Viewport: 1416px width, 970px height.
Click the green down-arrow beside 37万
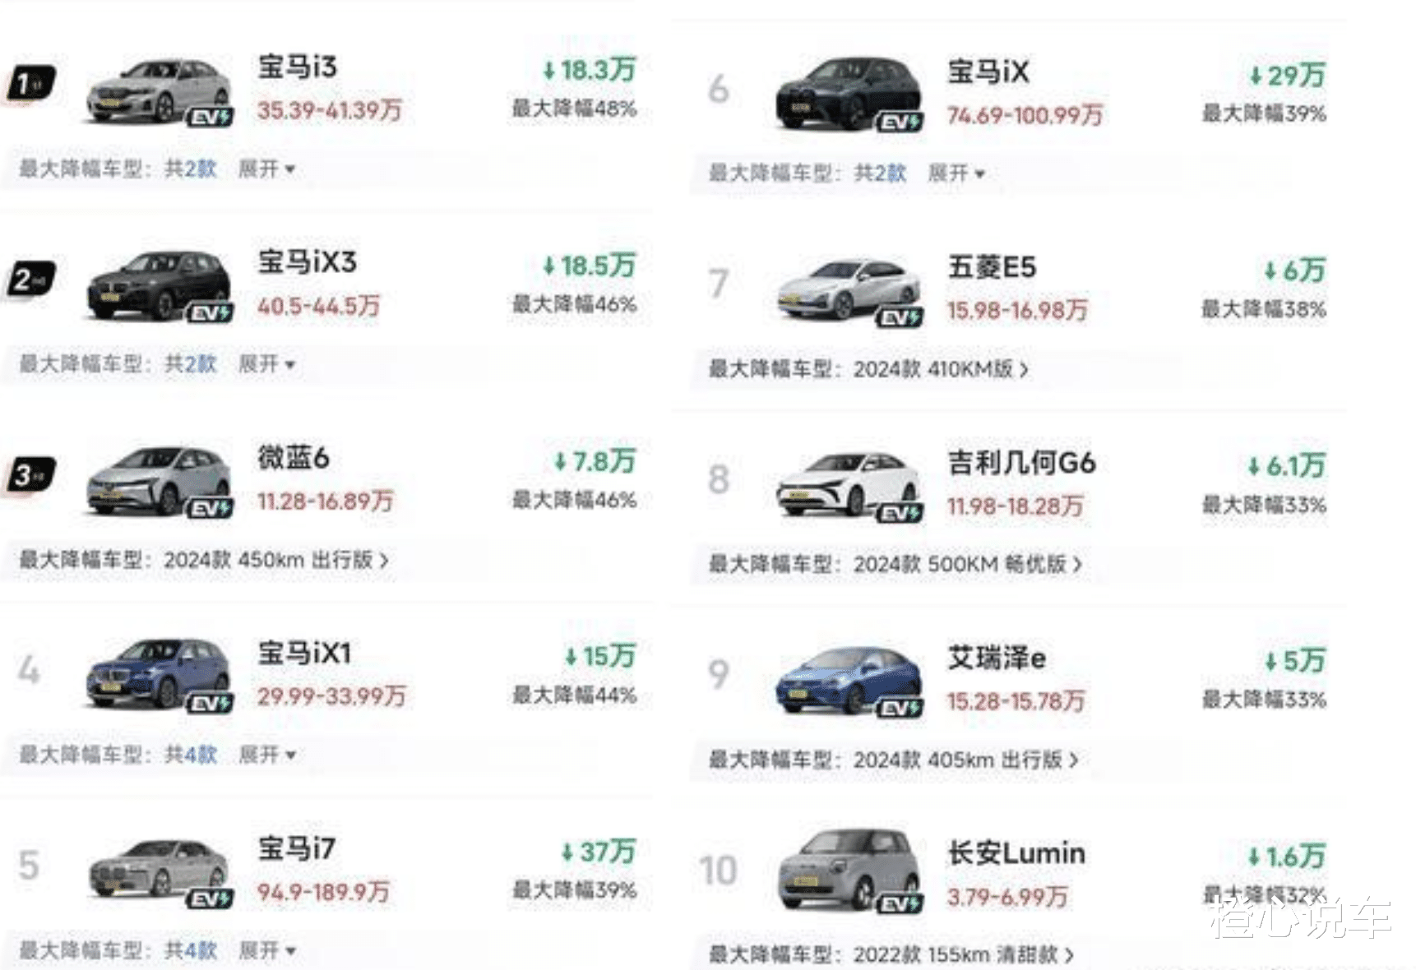tap(567, 852)
